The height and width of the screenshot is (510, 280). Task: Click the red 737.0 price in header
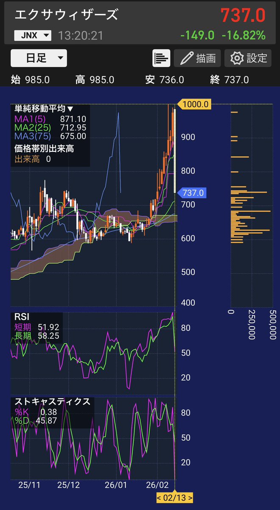243,16
